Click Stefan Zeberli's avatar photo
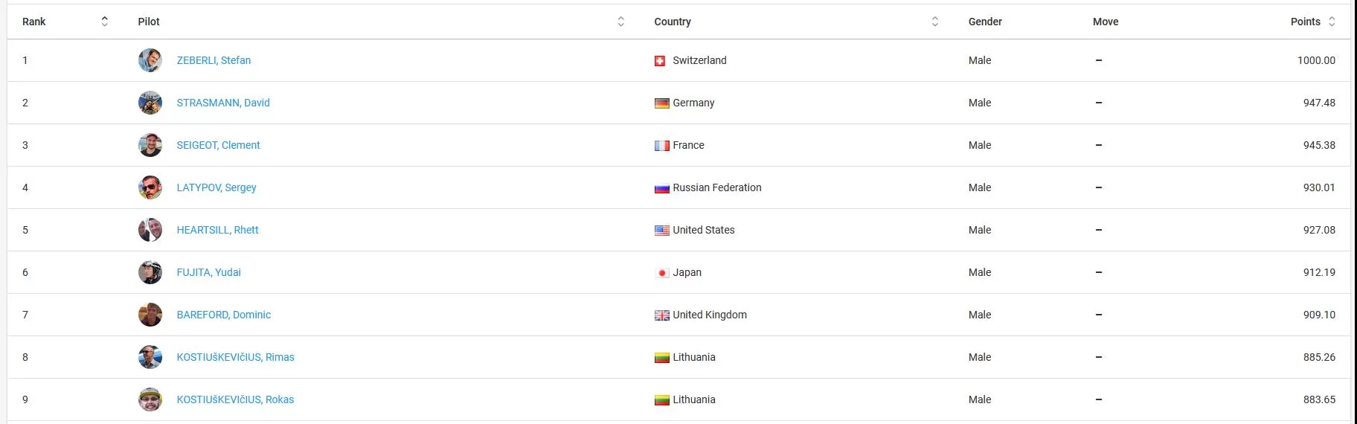The height and width of the screenshot is (424, 1357). pyautogui.click(x=150, y=60)
